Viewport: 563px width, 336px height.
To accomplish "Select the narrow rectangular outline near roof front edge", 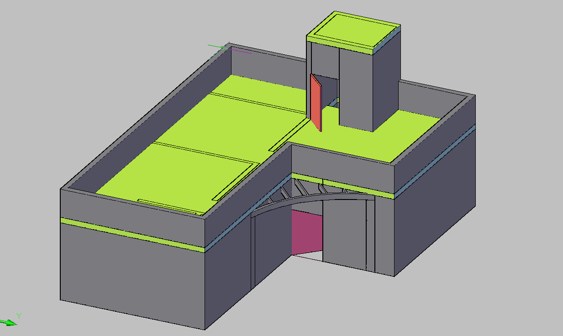I will tap(167, 206).
